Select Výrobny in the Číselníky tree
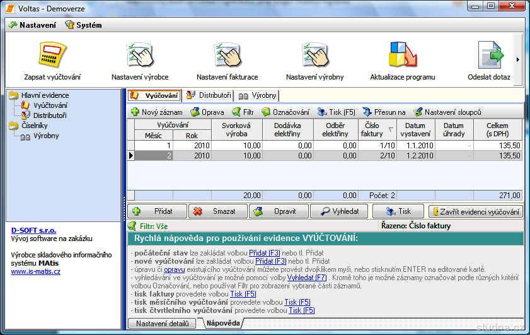 pyautogui.click(x=46, y=136)
